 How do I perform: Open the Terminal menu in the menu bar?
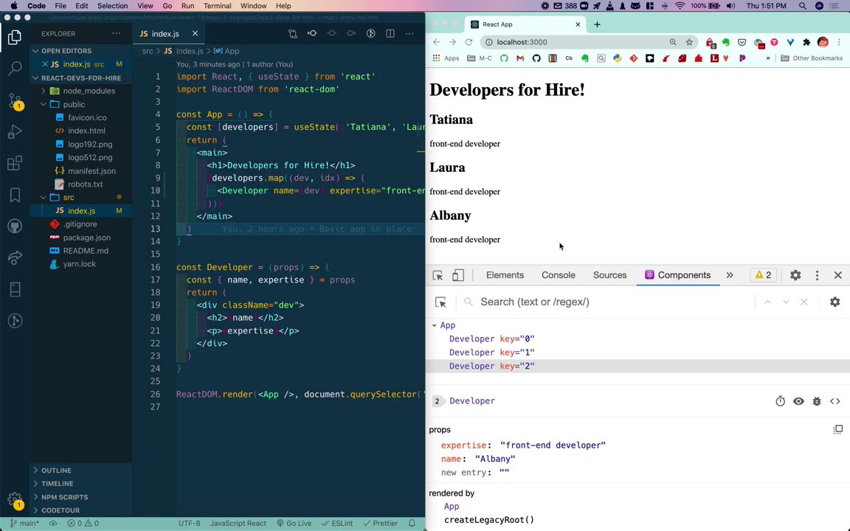(x=218, y=6)
